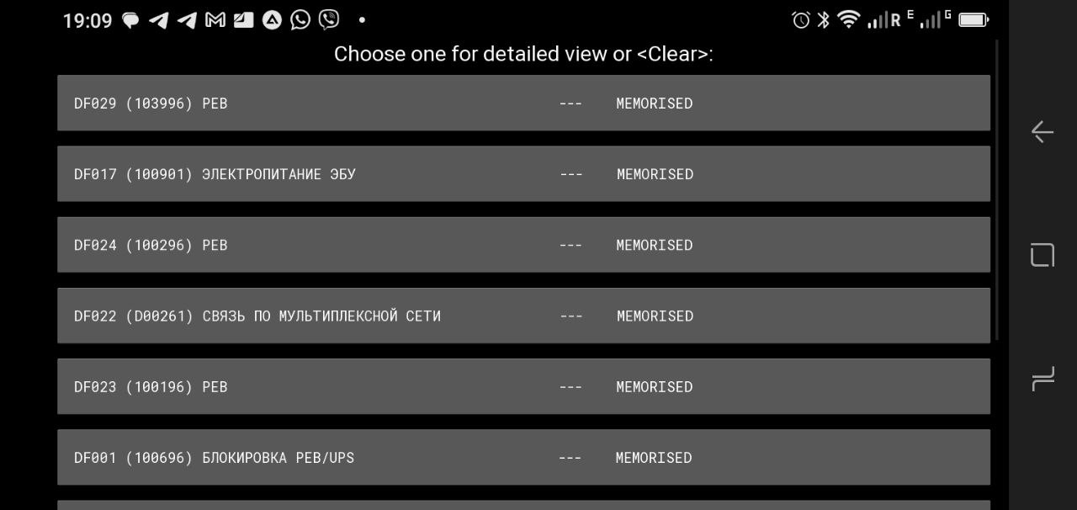
Task: Tap the 19:09 clock in the status bar
Action: click(88, 20)
